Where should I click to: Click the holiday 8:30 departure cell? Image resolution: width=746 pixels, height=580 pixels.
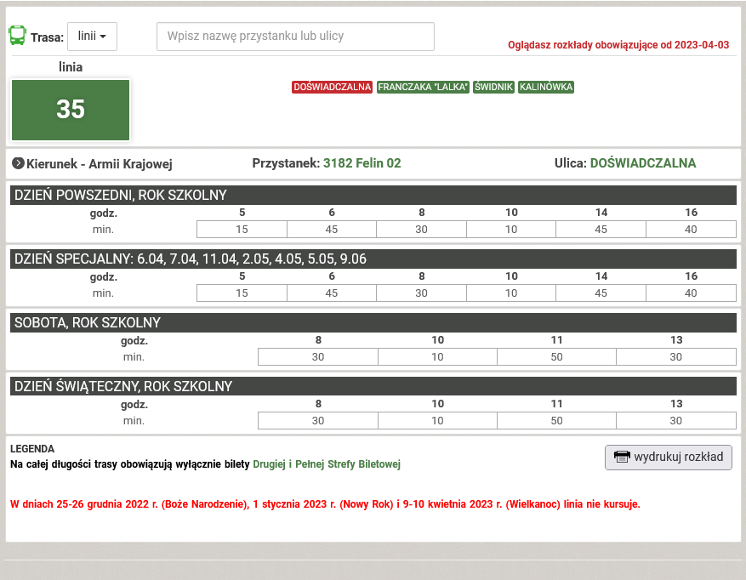coord(317,420)
